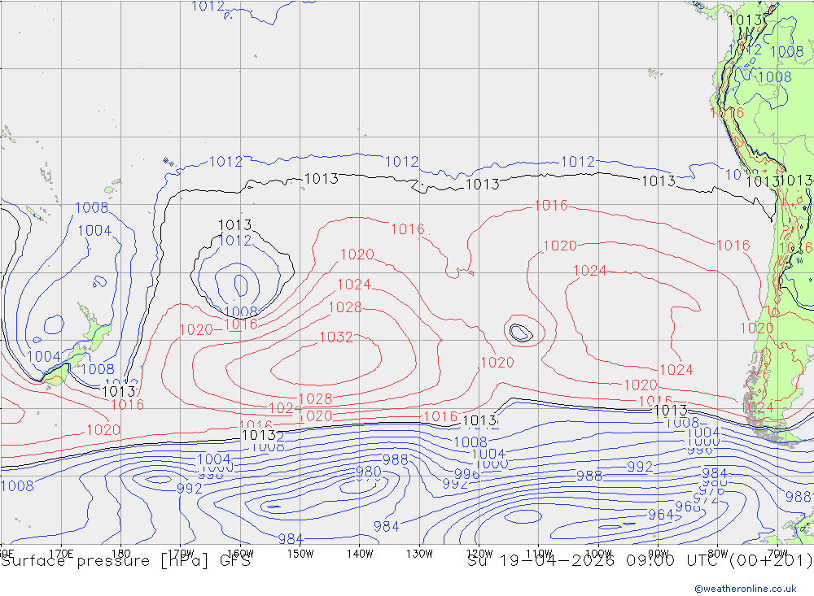Select the 90W longitude axis label
This screenshot has height=596, width=814.
(x=659, y=554)
